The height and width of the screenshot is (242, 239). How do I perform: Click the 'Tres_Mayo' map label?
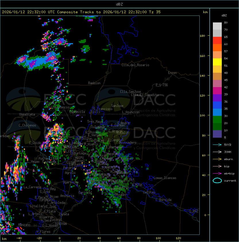[x=95, y=122]
